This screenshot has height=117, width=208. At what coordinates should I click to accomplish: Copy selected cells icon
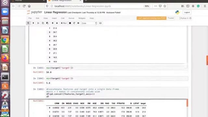[43, 23]
